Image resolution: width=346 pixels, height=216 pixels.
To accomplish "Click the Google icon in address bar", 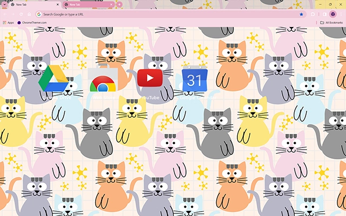I will click(39, 15).
